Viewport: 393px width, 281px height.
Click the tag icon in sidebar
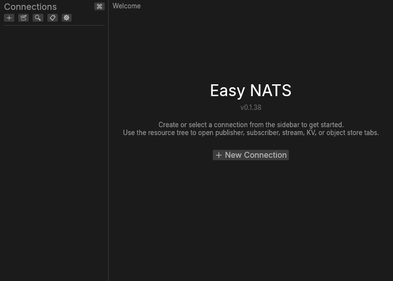pyautogui.click(x=52, y=18)
